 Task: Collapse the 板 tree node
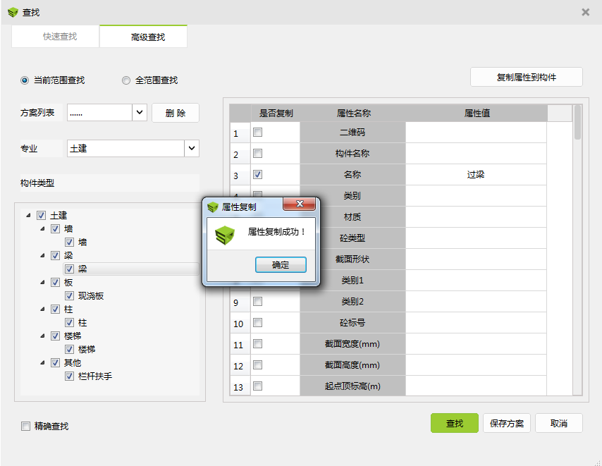(x=42, y=283)
